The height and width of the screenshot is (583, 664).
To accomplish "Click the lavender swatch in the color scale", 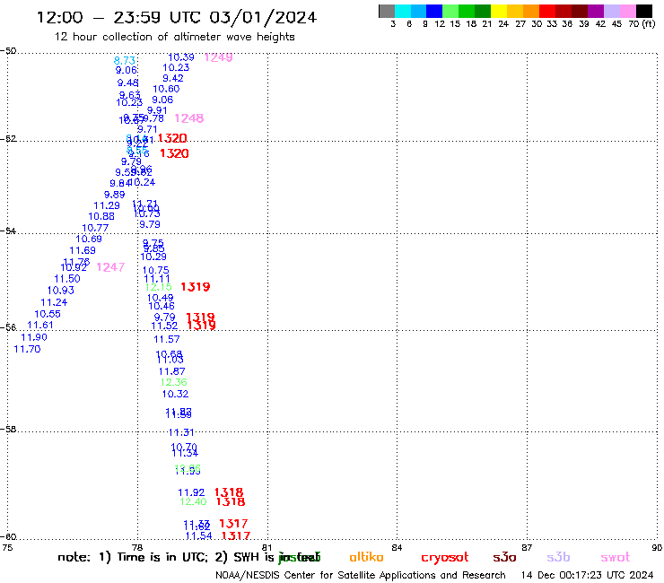I will 612,11.
